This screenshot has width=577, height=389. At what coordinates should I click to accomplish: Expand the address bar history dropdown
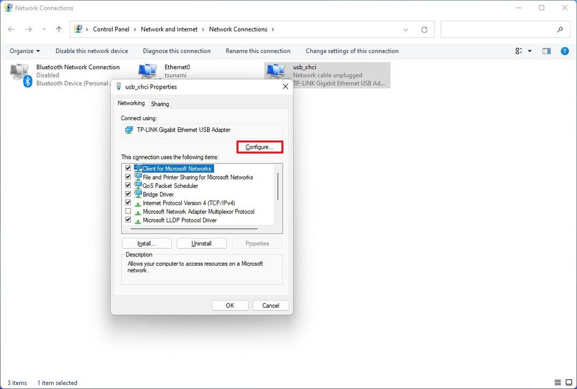pyautogui.click(x=406, y=29)
